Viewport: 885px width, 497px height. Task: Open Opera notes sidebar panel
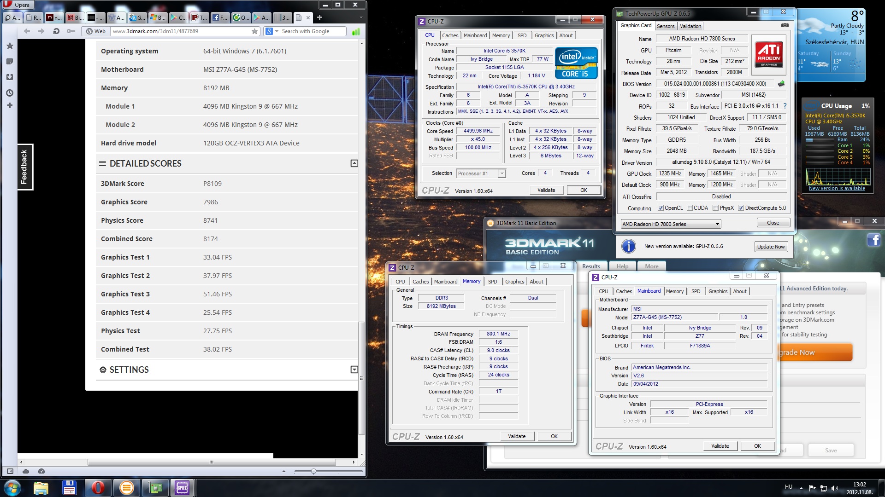click(x=10, y=62)
